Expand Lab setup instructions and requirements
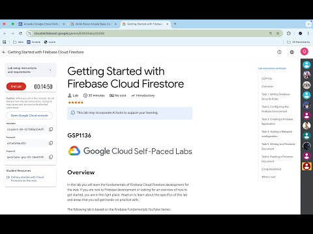Viewport: 313px width, 234px height. pos(31,70)
